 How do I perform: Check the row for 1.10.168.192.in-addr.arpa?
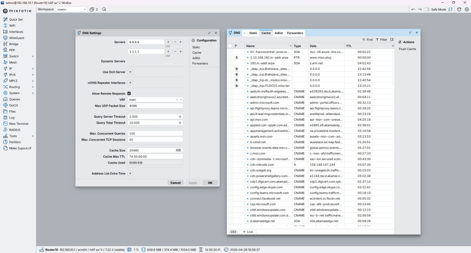(x=230, y=57)
